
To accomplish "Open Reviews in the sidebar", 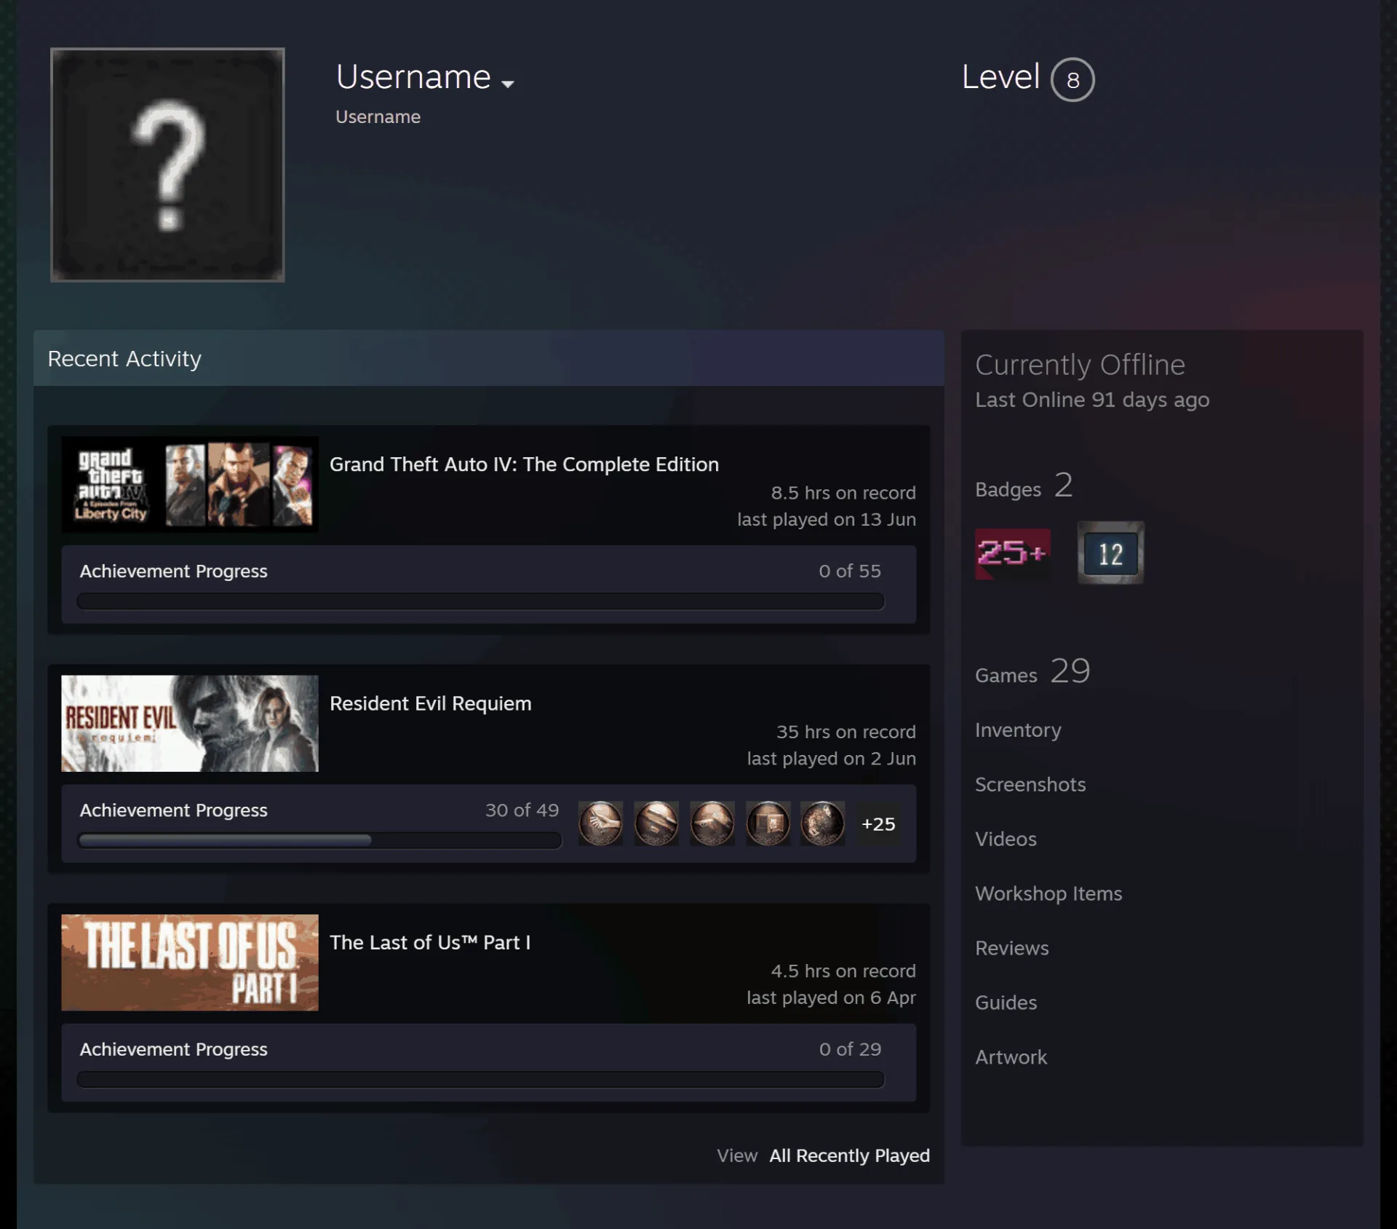I will click(1011, 948).
